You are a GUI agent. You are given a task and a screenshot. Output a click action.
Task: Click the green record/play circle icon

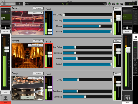pyautogui.click(x=117, y=4)
